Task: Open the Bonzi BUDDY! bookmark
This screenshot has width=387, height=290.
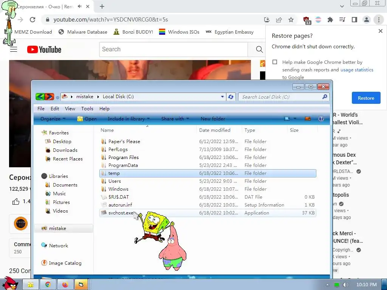Action: [133, 32]
